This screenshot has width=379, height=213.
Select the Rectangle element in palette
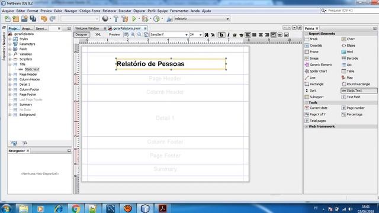pos(314,84)
